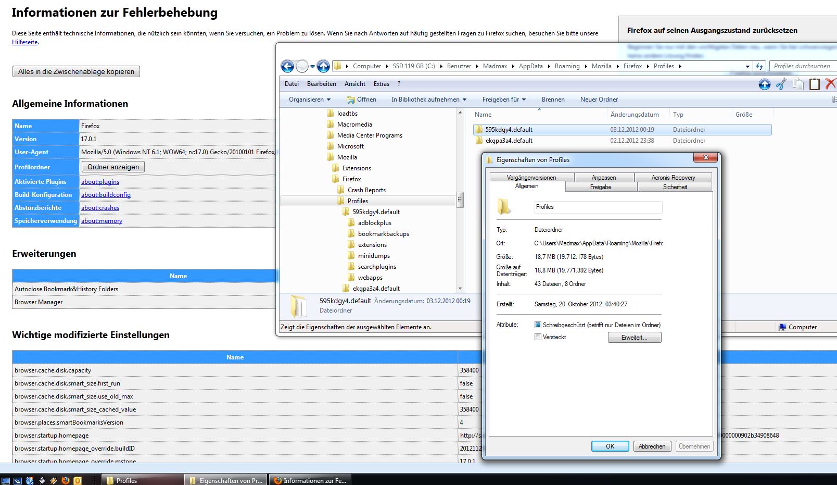Click the tree pane scroll-up arrow
This screenshot has width=837, height=485.
pyautogui.click(x=460, y=113)
